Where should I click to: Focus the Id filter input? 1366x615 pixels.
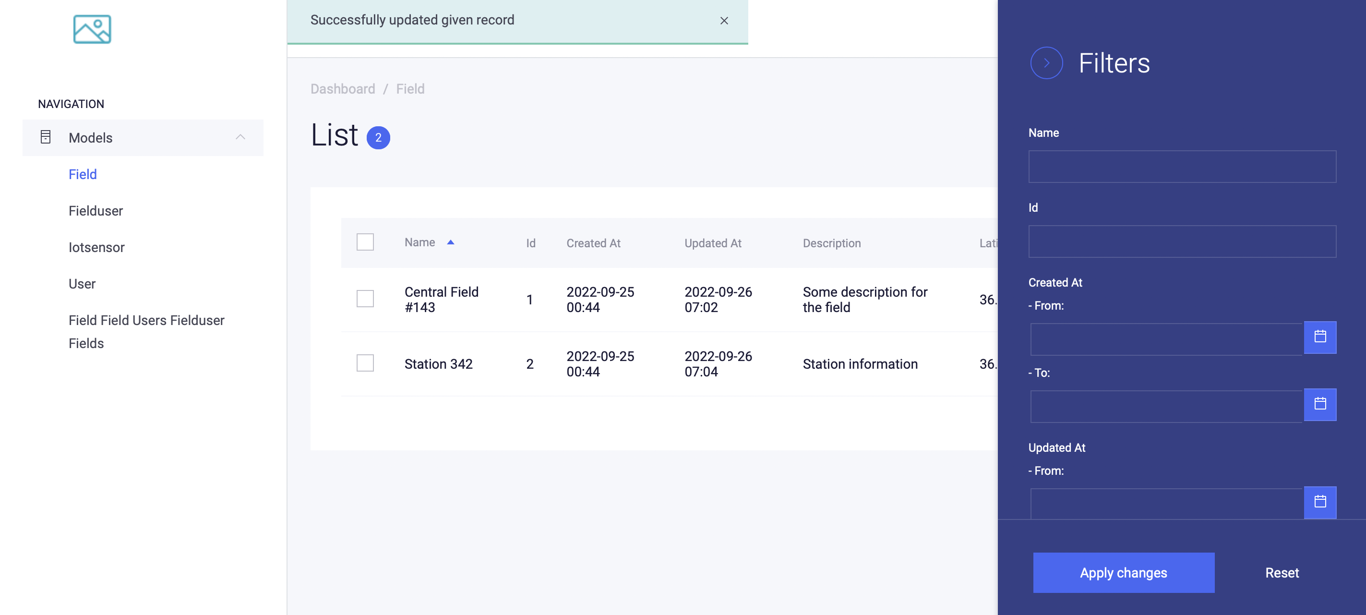pos(1182,241)
